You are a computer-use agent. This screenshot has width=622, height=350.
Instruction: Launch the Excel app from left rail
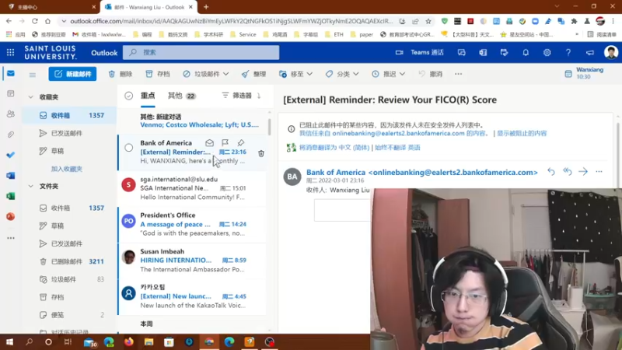[x=11, y=196]
